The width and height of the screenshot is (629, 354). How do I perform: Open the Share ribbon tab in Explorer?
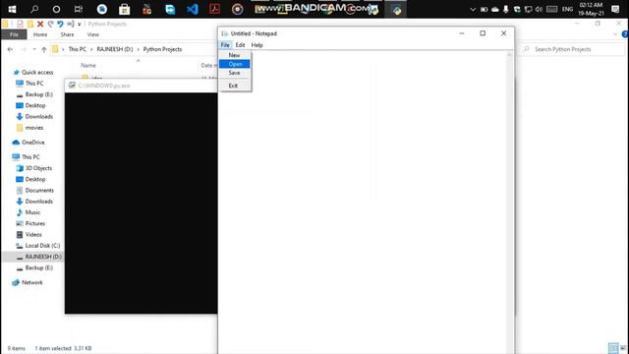[67, 34]
